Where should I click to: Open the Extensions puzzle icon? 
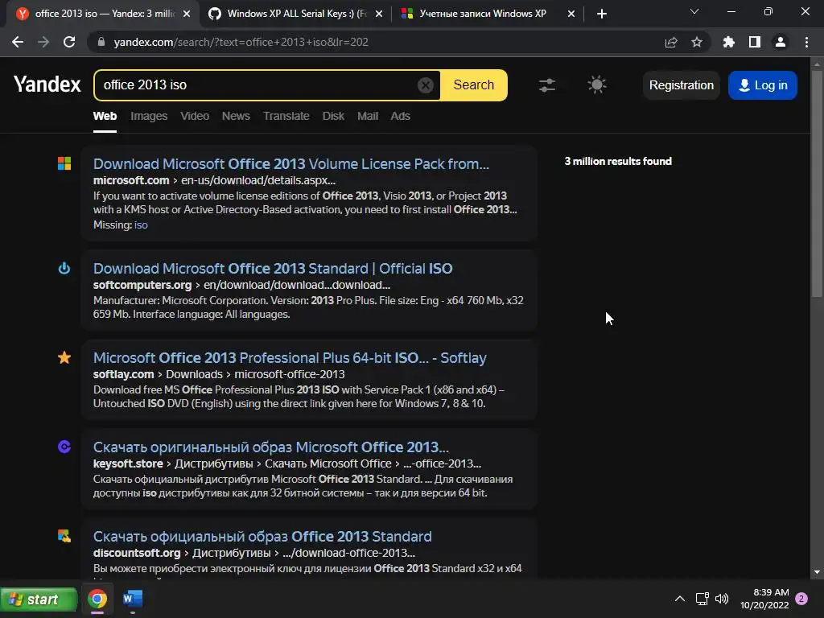729,42
